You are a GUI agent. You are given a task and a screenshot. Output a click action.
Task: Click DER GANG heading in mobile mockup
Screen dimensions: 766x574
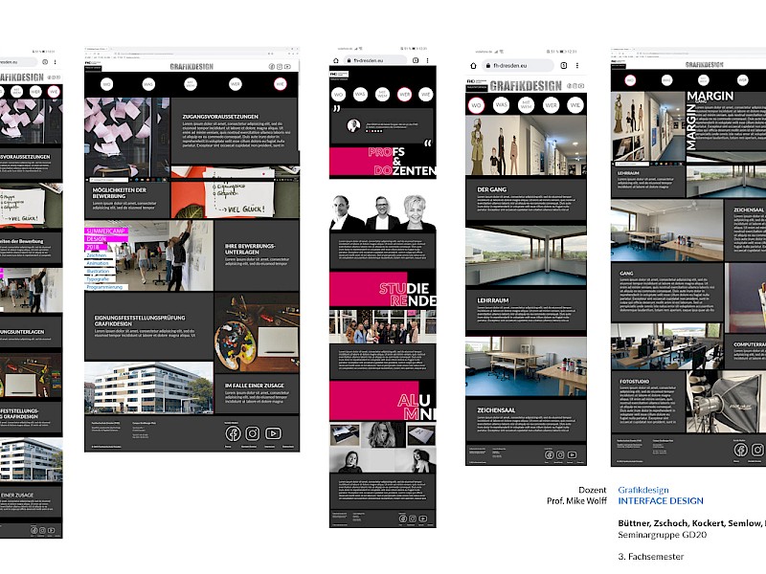(x=491, y=189)
